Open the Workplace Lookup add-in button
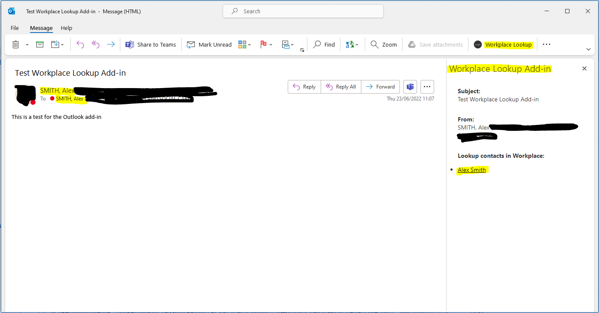Image resolution: width=599 pixels, height=313 pixels. coord(503,44)
